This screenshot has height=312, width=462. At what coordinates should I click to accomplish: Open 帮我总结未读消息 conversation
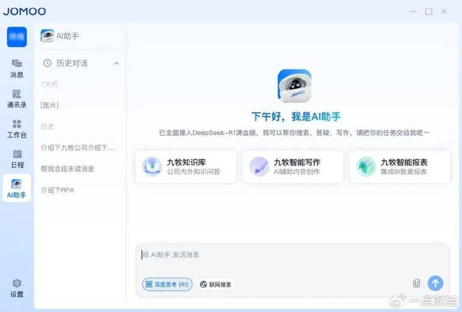[x=67, y=169]
